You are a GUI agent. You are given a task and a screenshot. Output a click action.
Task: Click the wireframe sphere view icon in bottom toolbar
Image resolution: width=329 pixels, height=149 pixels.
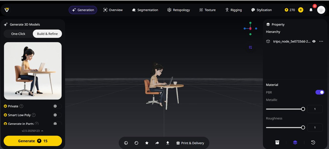tap(126, 143)
